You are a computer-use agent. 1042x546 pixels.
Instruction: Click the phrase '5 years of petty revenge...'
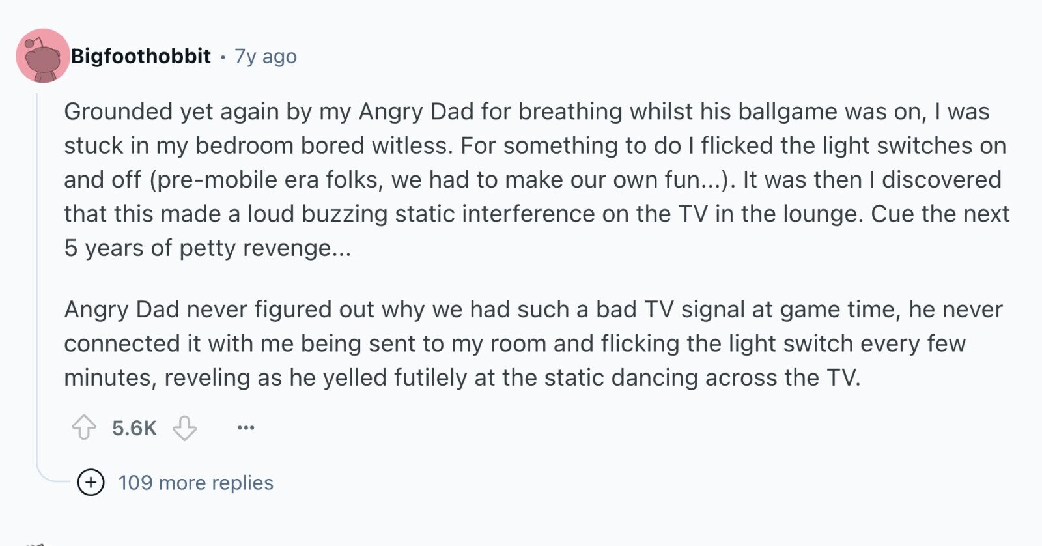tap(208, 248)
